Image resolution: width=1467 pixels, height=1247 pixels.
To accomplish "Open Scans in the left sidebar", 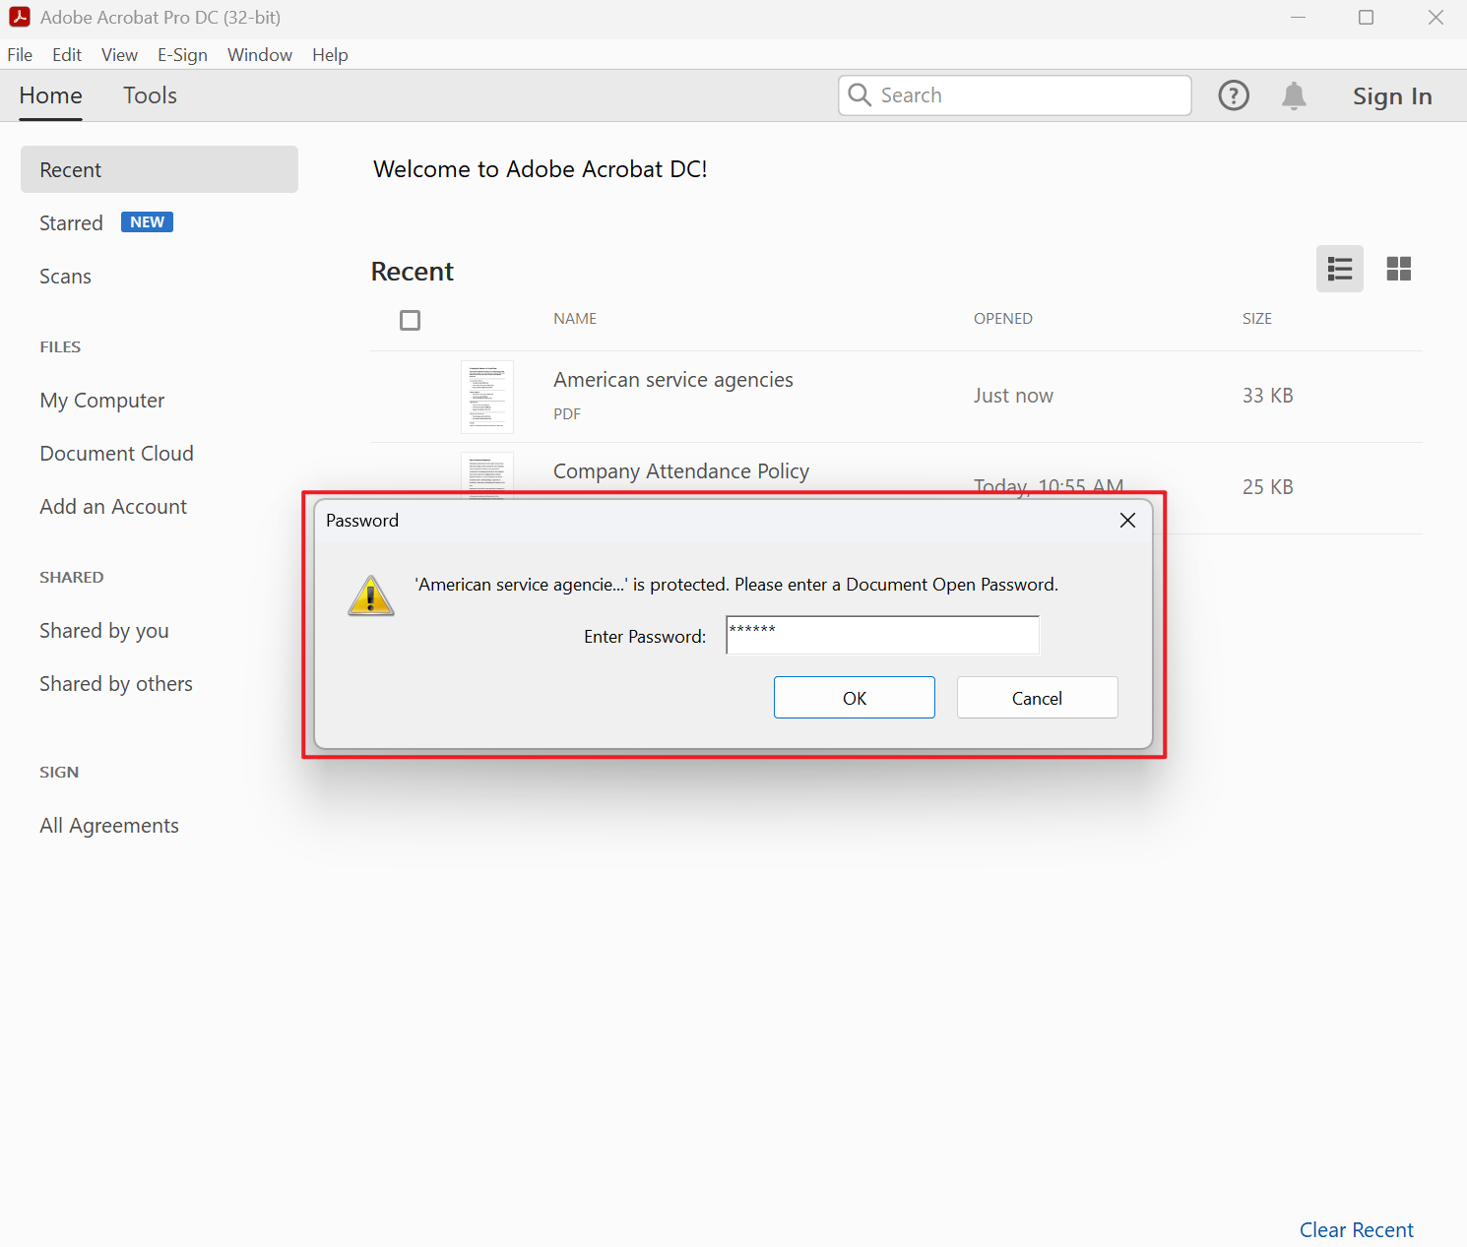I will [65, 277].
